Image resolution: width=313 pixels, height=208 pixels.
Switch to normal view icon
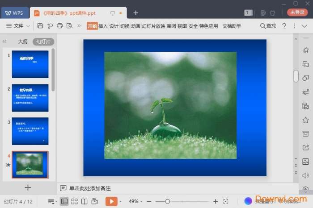click(x=64, y=201)
